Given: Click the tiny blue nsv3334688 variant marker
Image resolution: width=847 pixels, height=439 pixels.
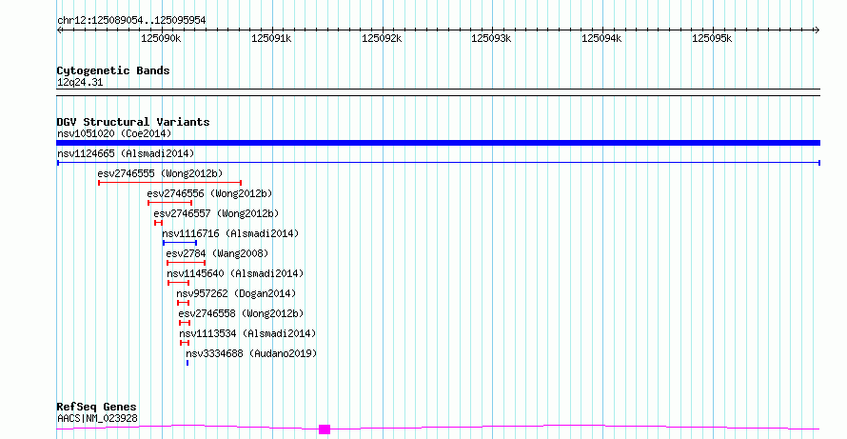Looking at the screenshot, I should (x=187, y=363).
